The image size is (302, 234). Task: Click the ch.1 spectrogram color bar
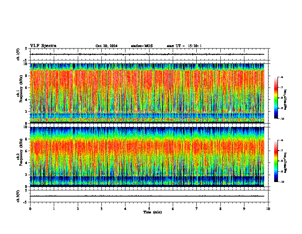[x=276, y=98]
